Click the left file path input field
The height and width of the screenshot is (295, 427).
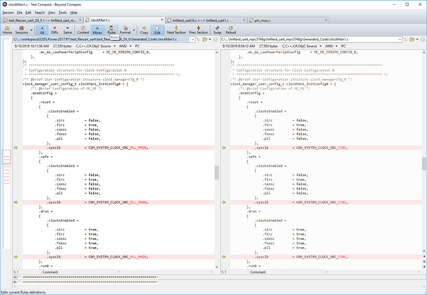(102, 39)
